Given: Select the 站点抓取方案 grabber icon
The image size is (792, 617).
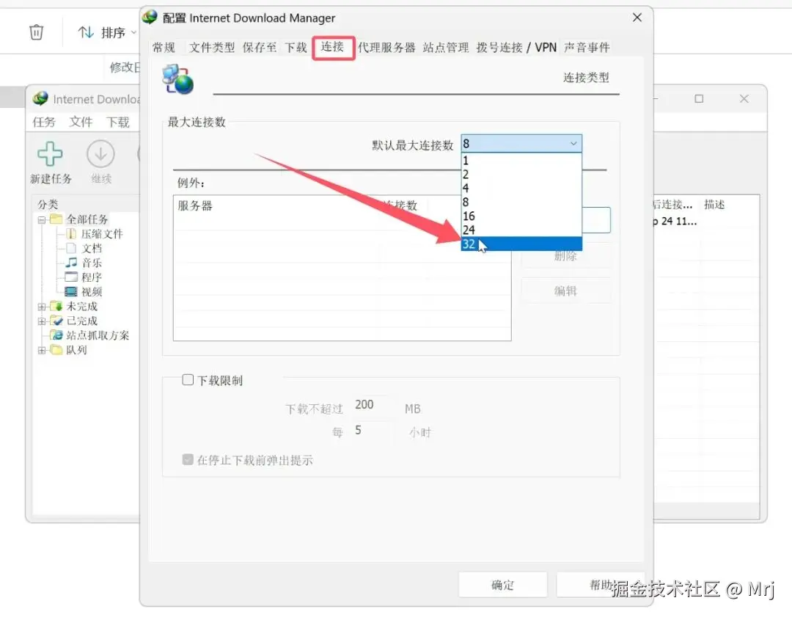Looking at the screenshot, I should click(x=56, y=335).
